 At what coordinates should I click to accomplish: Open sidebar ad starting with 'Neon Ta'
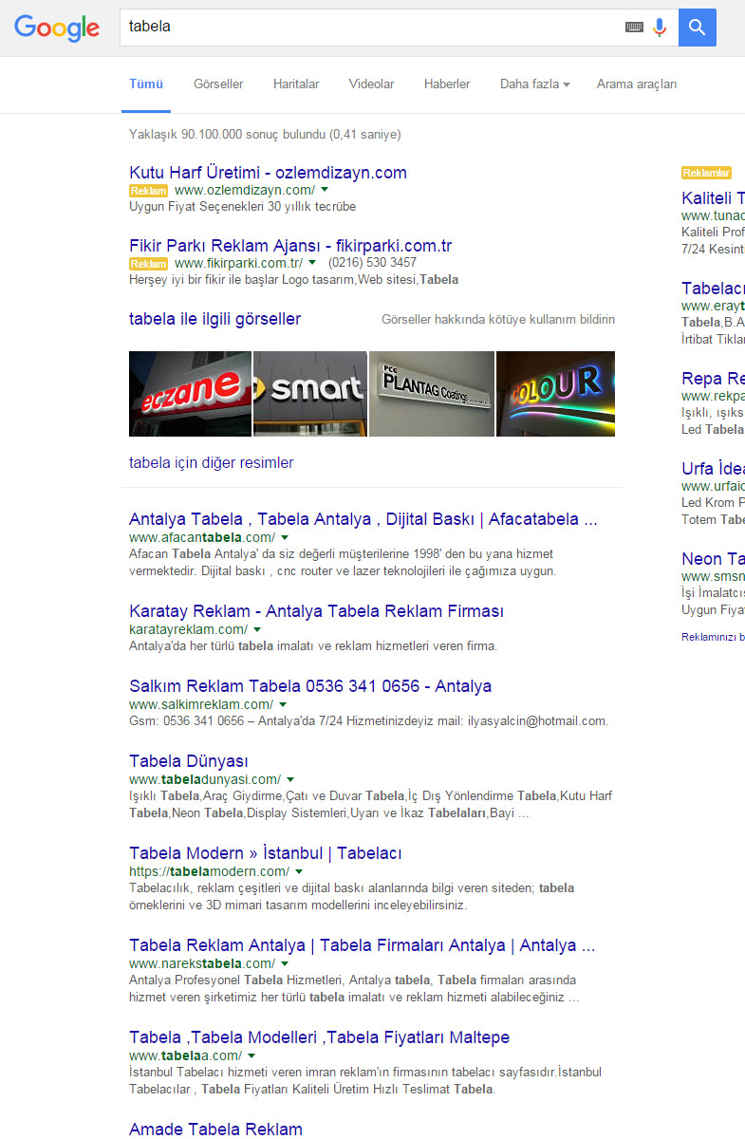click(713, 559)
